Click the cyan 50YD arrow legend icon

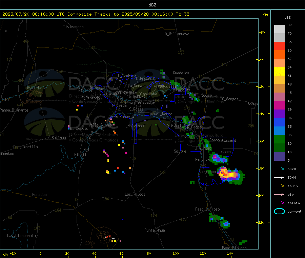[x=279, y=169]
